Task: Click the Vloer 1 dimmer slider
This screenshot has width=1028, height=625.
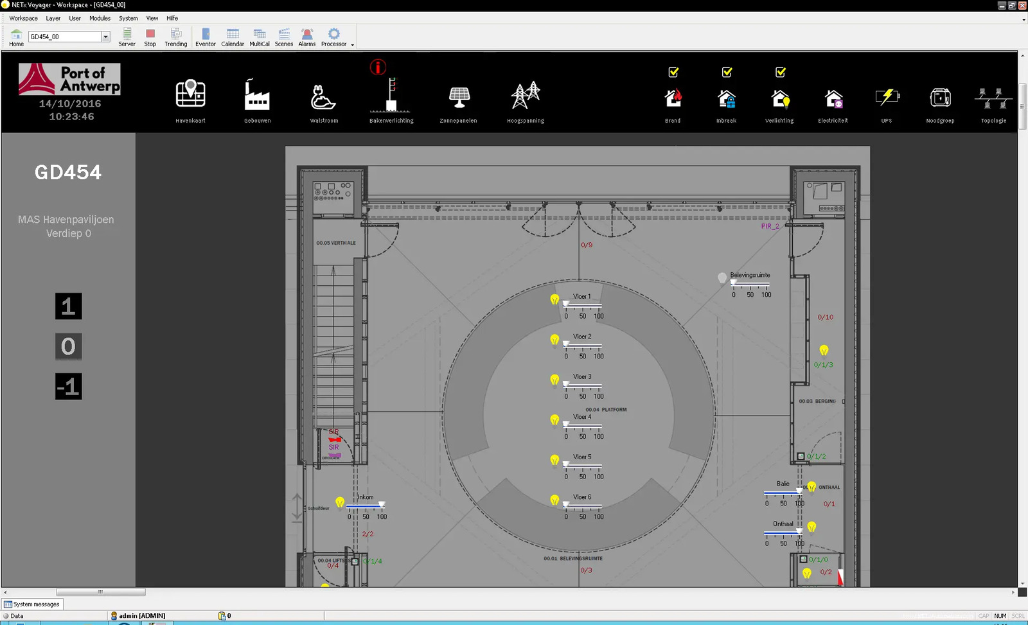Action: coord(582,304)
